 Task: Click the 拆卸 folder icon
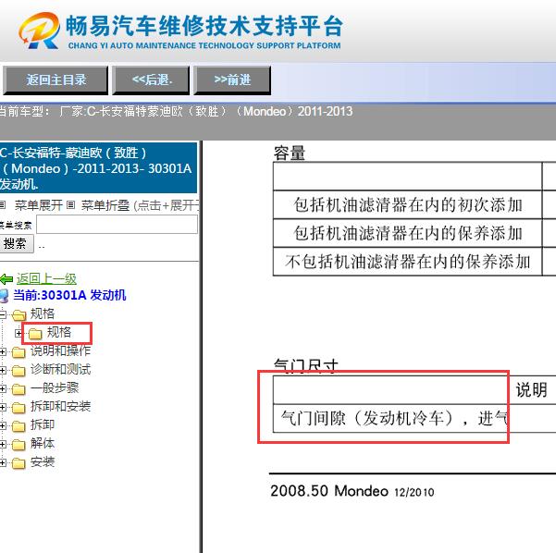[19, 426]
